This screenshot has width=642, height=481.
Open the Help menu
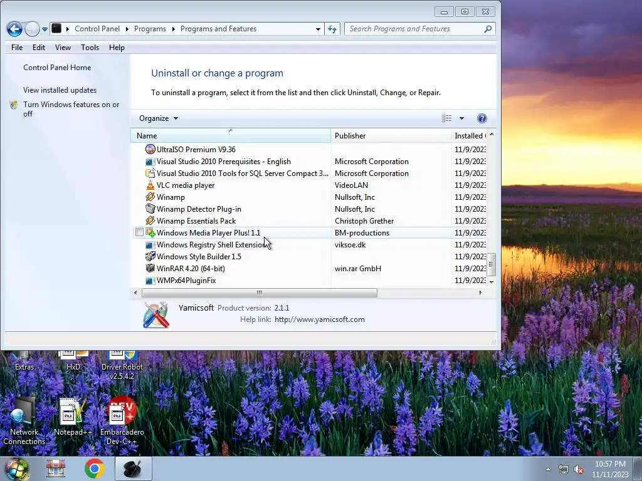click(117, 48)
